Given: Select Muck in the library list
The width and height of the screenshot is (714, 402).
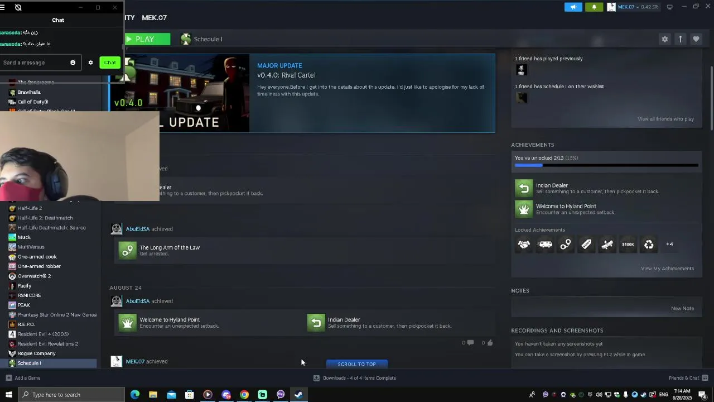Looking at the screenshot, I should [x=24, y=237].
